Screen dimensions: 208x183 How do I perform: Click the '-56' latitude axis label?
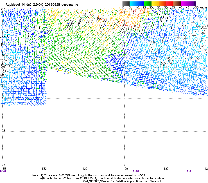tap(3, 98)
